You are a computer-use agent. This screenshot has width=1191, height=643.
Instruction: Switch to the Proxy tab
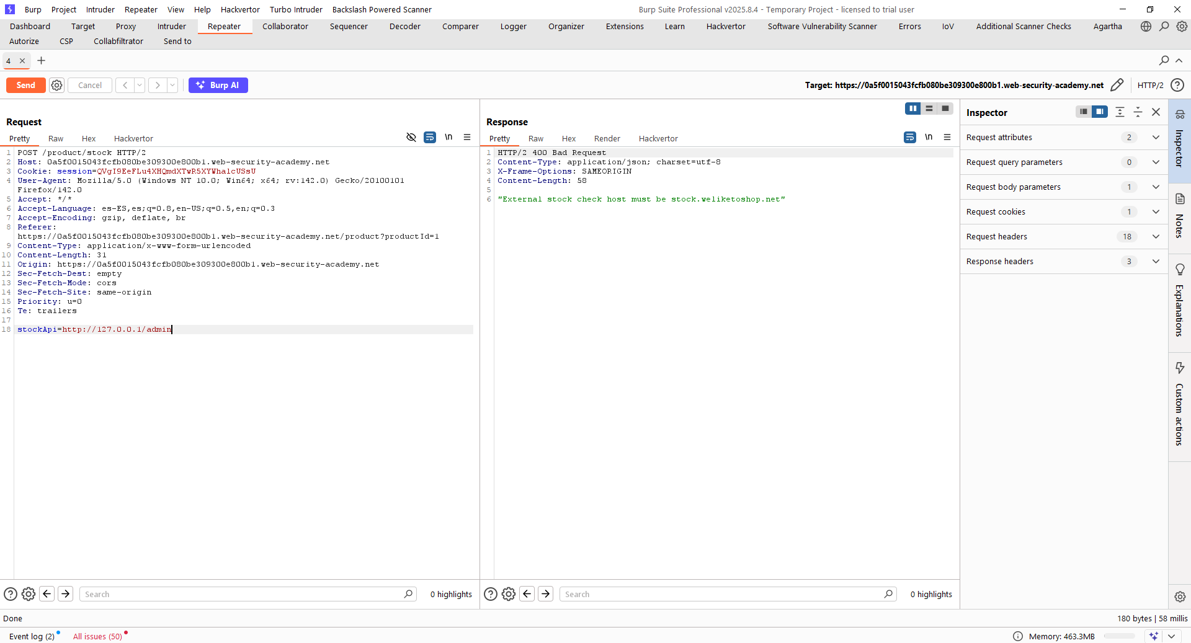125,26
